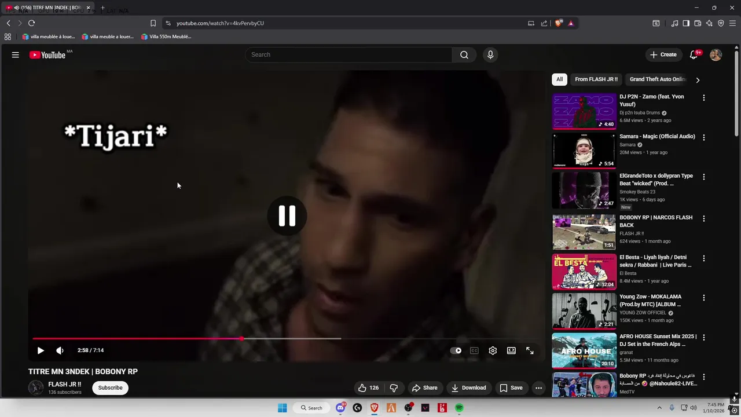Go to the YouTube home logo

click(x=47, y=55)
